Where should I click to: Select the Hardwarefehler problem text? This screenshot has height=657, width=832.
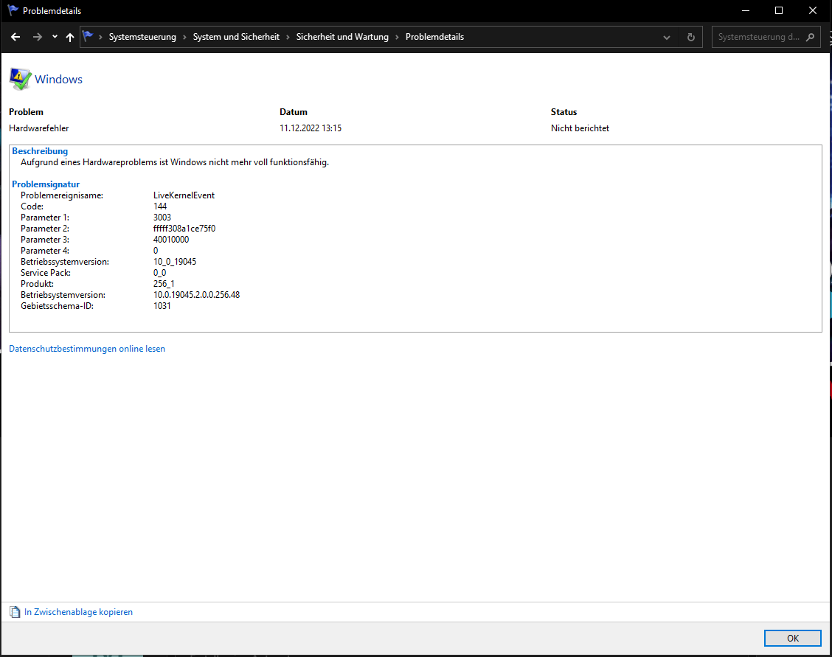coord(39,128)
